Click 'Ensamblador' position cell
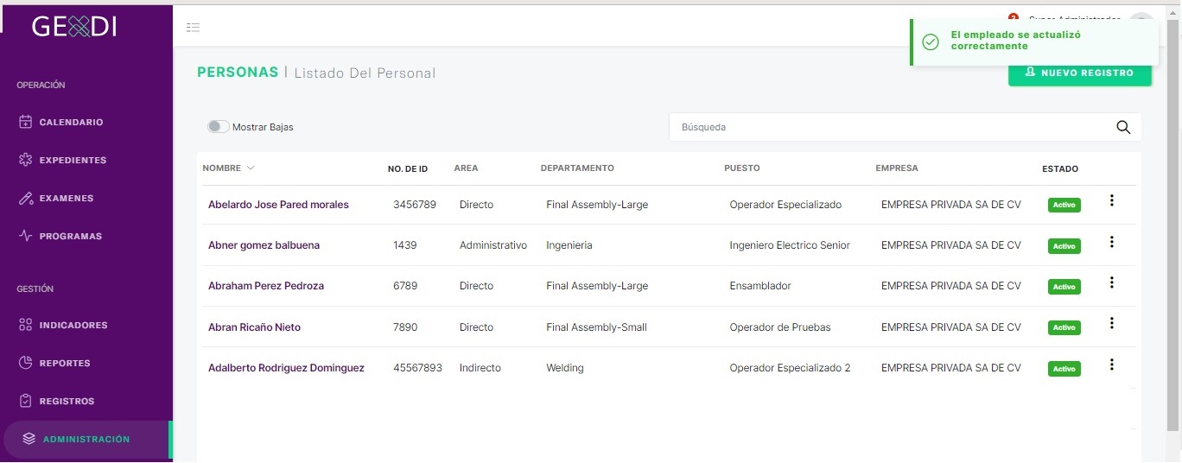1182x463 pixels. 760,286
